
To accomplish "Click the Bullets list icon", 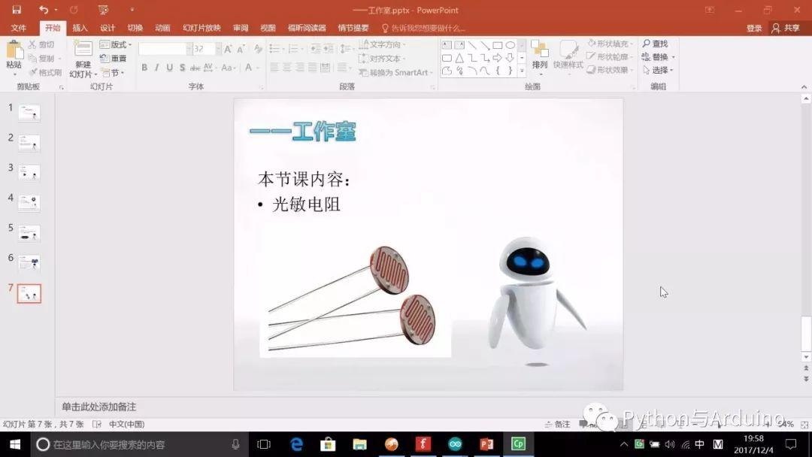I will (274, 49).
